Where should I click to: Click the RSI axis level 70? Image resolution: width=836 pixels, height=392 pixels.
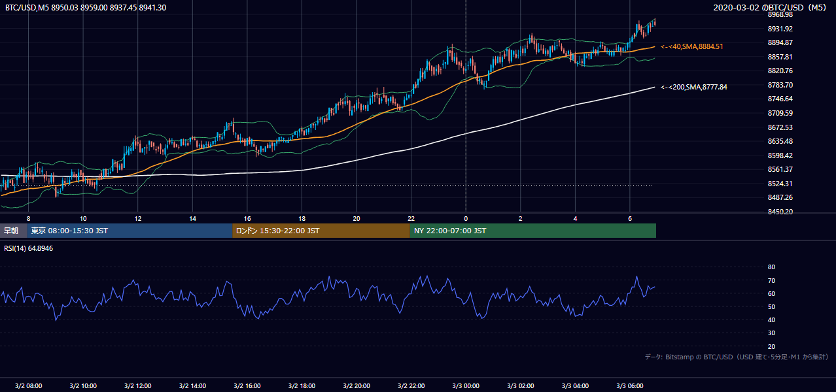771,280
